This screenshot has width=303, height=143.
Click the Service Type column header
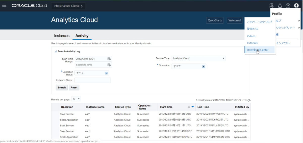(x=123, y=107)
